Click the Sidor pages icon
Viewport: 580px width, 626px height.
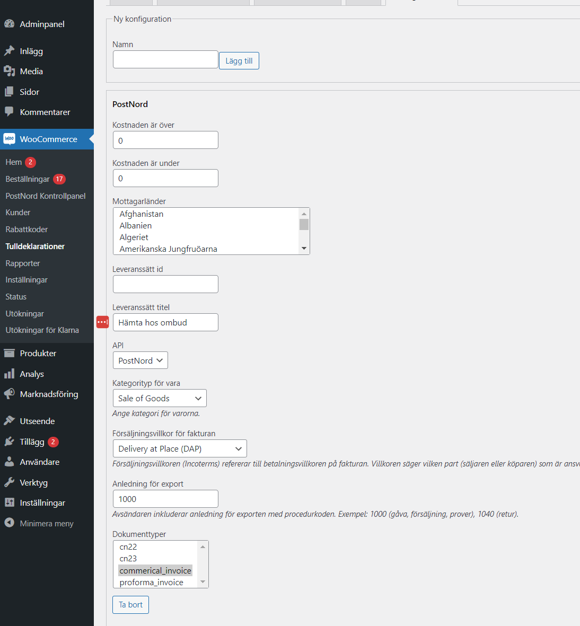coord(9,92)
